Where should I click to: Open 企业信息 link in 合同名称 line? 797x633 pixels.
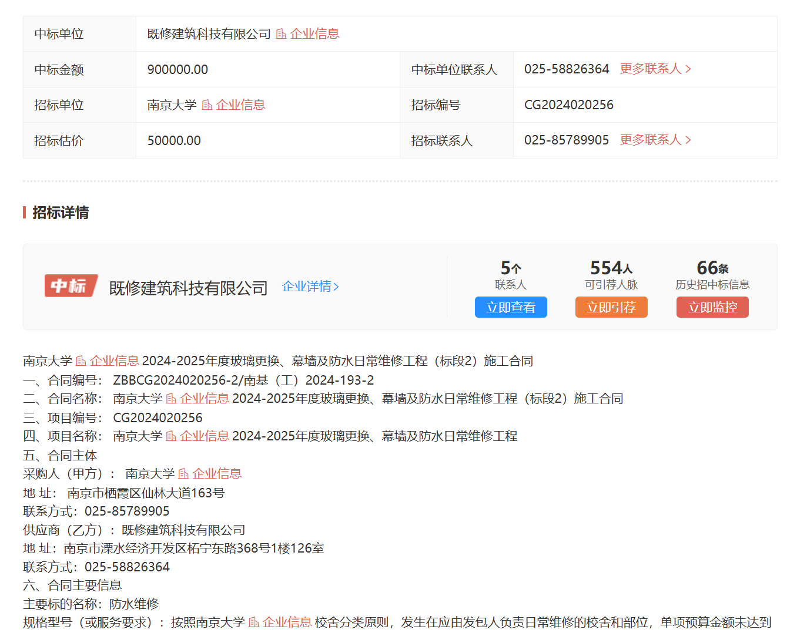click(205, 399)
